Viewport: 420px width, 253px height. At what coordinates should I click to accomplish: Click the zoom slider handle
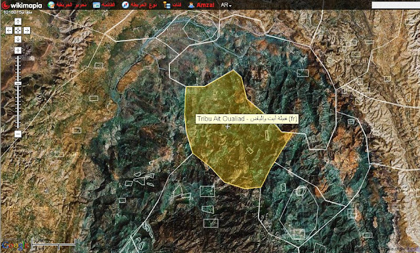click(x=18, y=83)
